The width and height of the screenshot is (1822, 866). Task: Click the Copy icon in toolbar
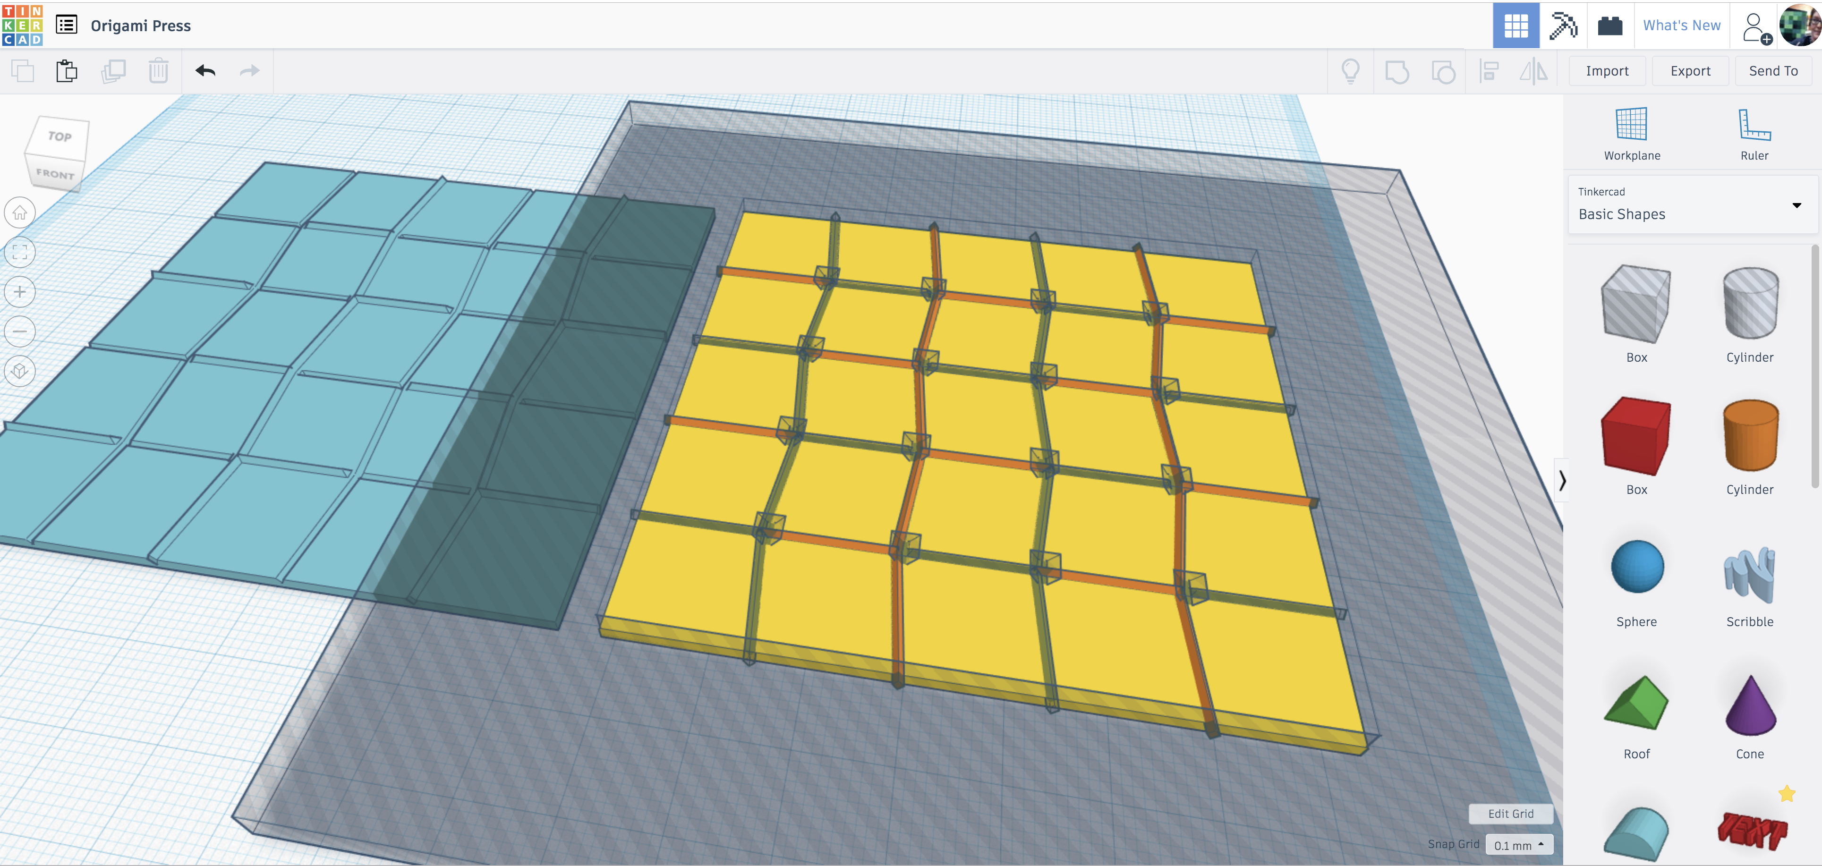click(x=23, y=71)
